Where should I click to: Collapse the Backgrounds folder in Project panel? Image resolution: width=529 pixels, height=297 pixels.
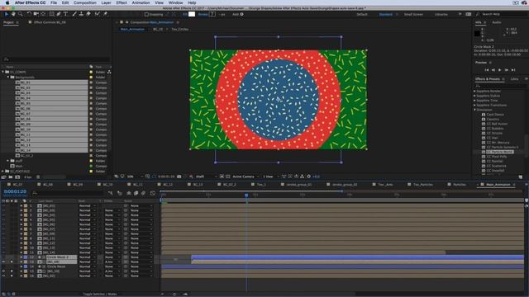coord(8,77)
